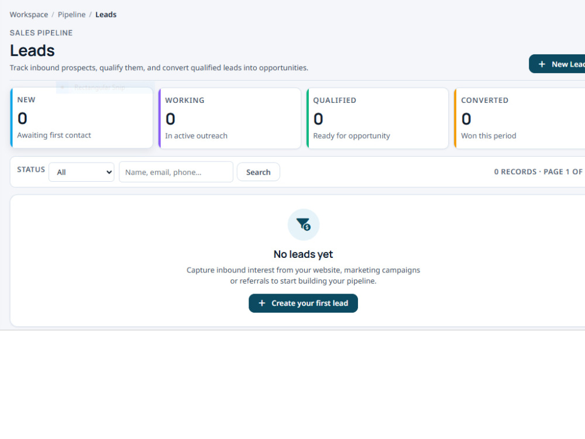Click the 'Awaiting first contact' text
The width and height of the screenshot is (585, 439).
(54, 135)
